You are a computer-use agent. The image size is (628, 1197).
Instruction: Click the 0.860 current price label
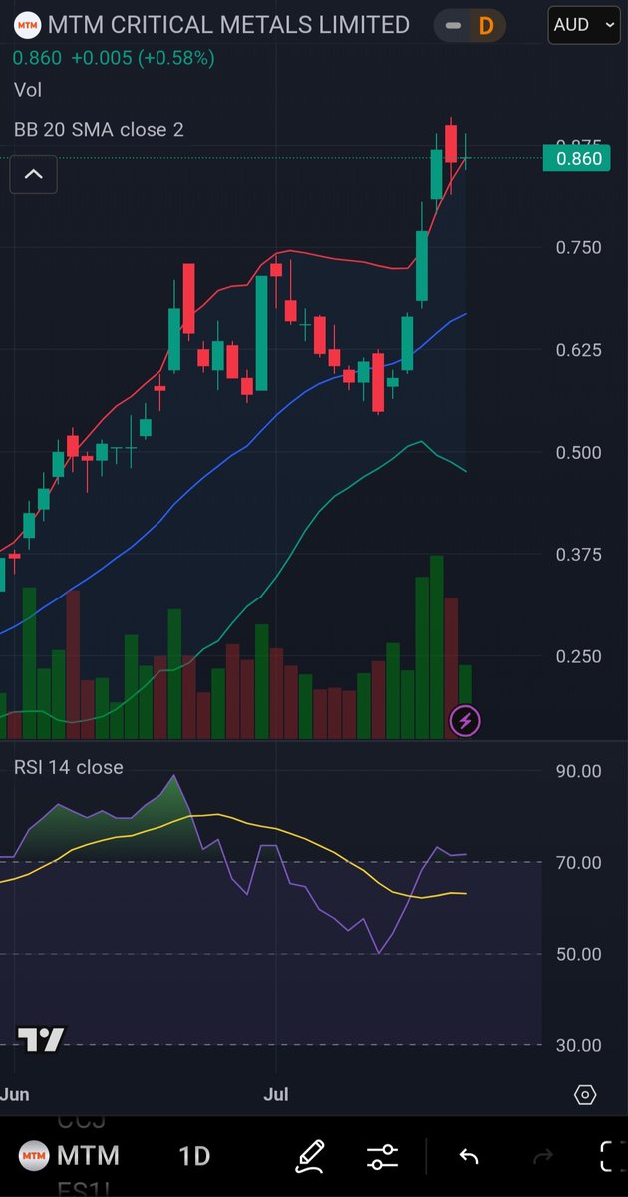pyautogui.click(x=577, y=158)
